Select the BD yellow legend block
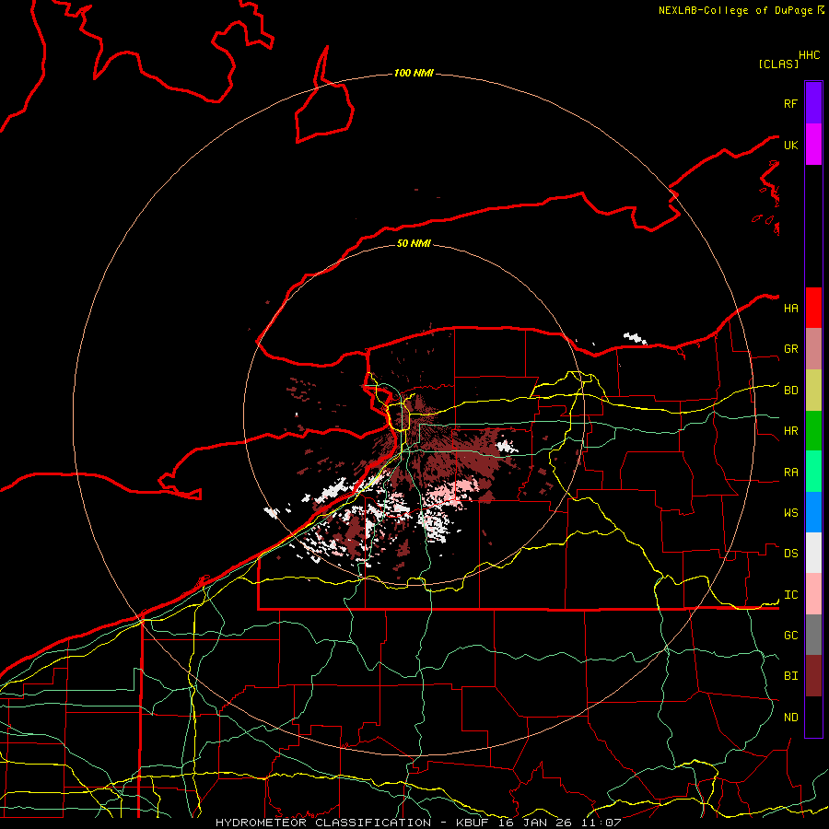The height and width of the screenshot is (829, 829). click(x=813, y=391)
